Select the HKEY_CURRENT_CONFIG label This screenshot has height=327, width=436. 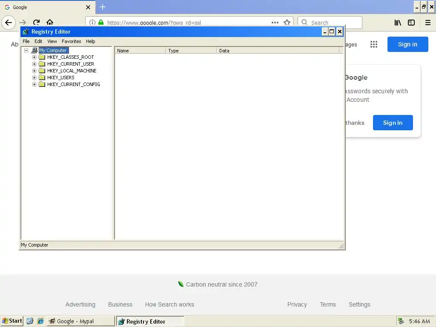tap(73, 85)
